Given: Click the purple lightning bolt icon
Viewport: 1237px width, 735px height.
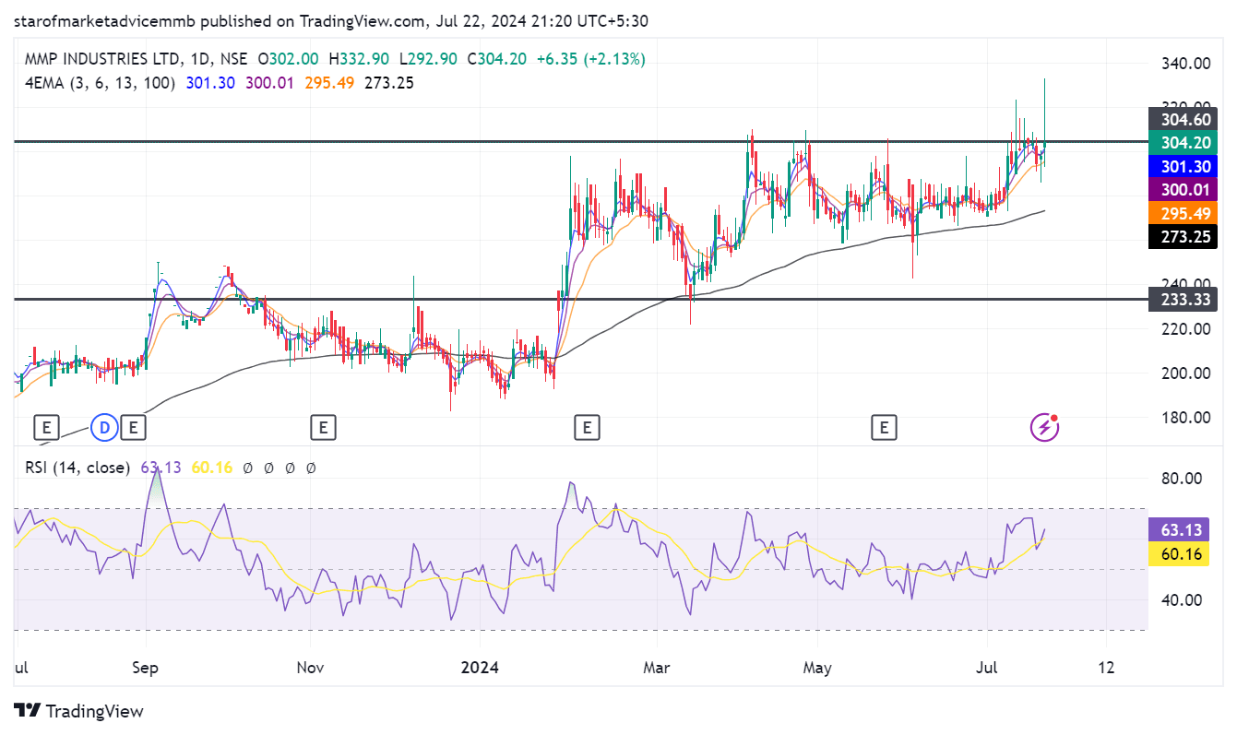Looking at the screenshot, I should point(1044,427).
